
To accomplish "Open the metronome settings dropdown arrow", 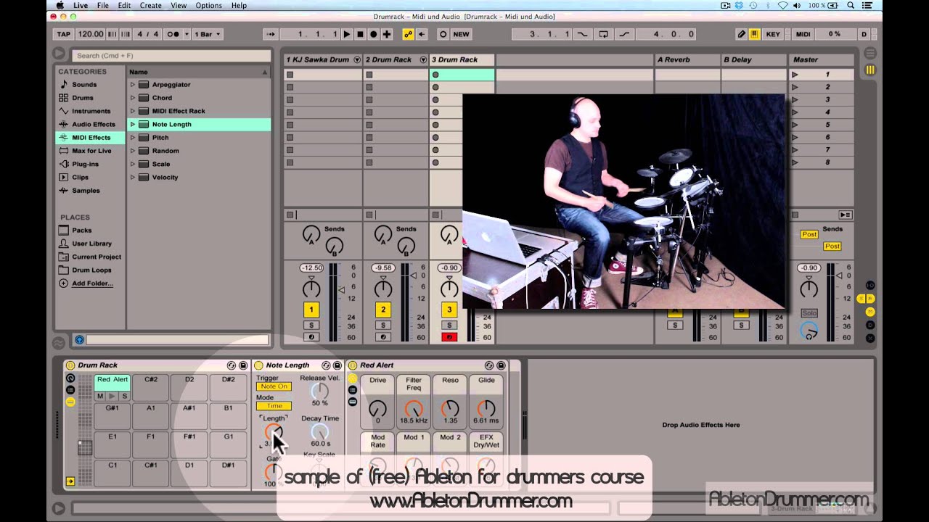I will point(187,34).
